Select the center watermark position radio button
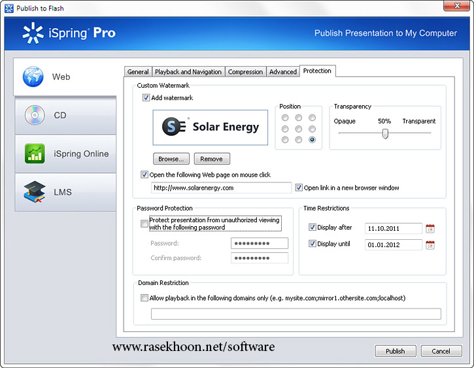This screenshot has height=368, width=474. click(x=299, y=129)
